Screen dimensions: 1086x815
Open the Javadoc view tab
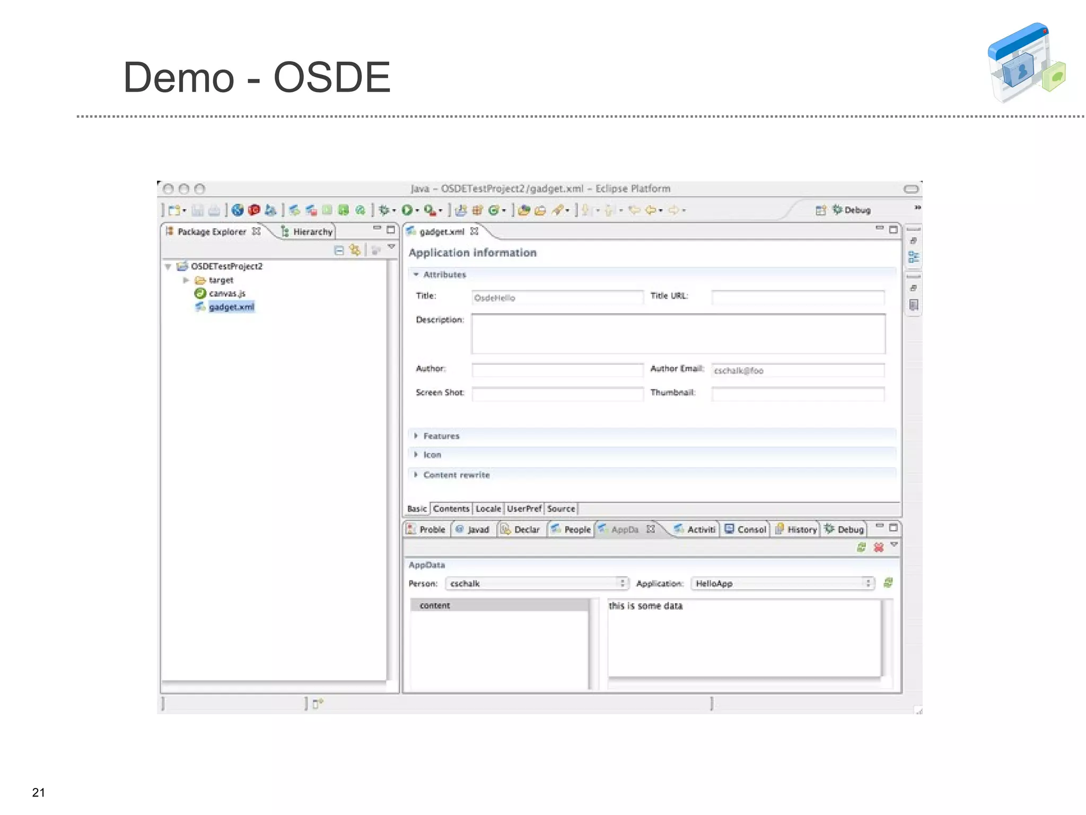pyautogui.click(x=473, y=530)
